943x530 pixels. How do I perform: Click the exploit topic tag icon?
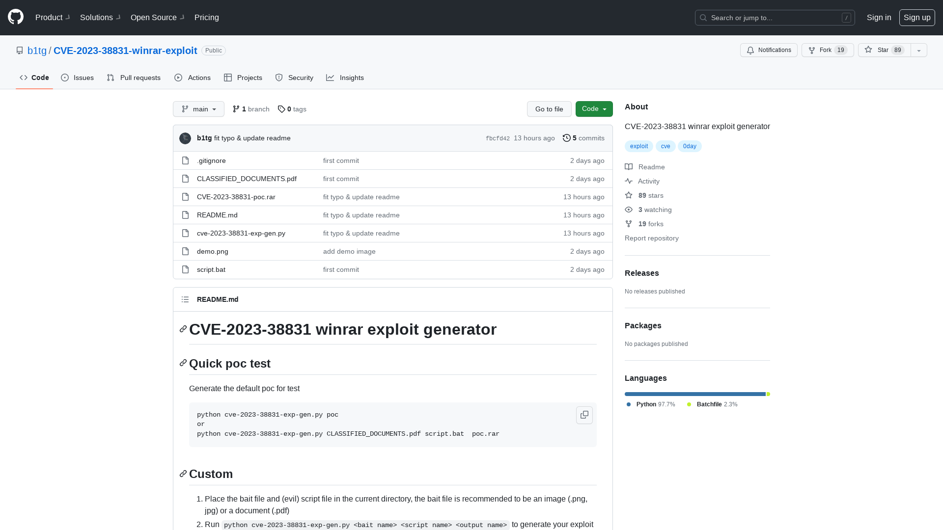[638, 146]
